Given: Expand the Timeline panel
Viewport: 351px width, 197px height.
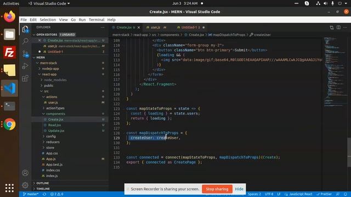Looking at the screenshot, I should point(70,189).
